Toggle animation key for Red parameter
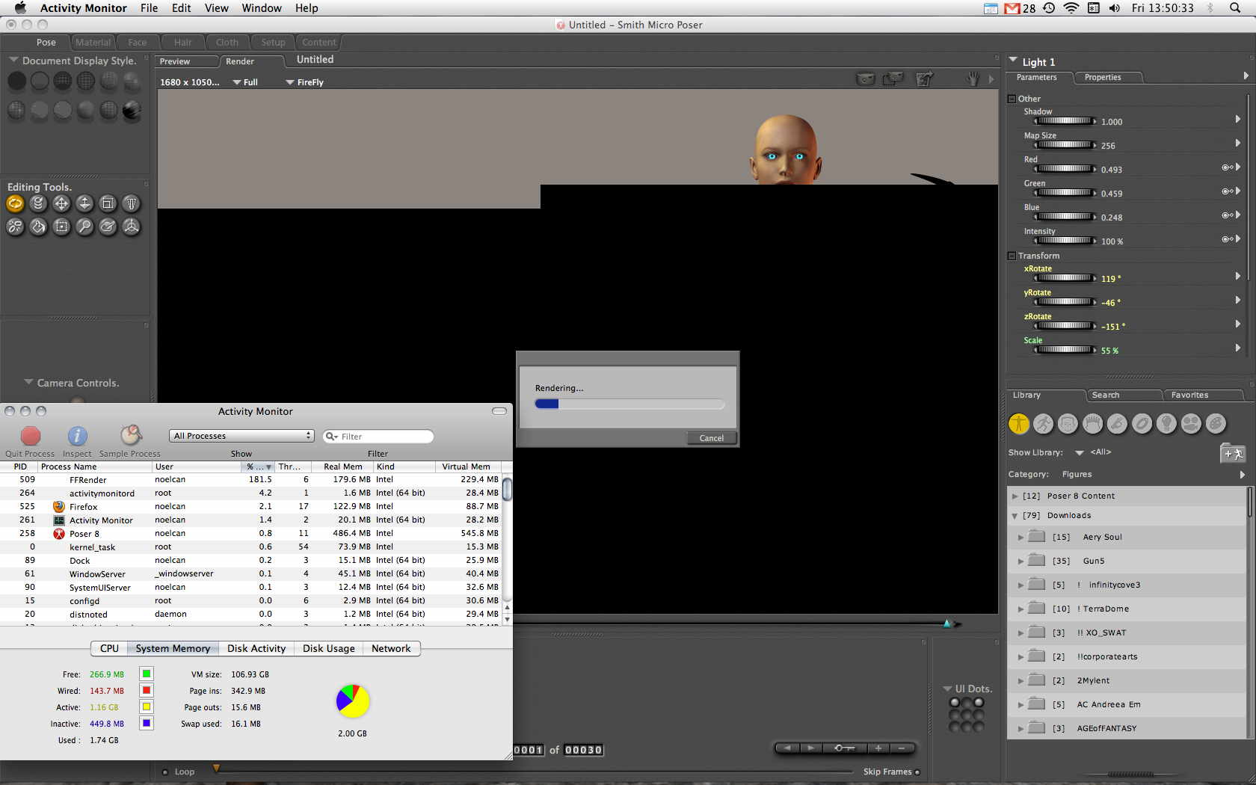1256x785 pixels. tap(1226, 167)
